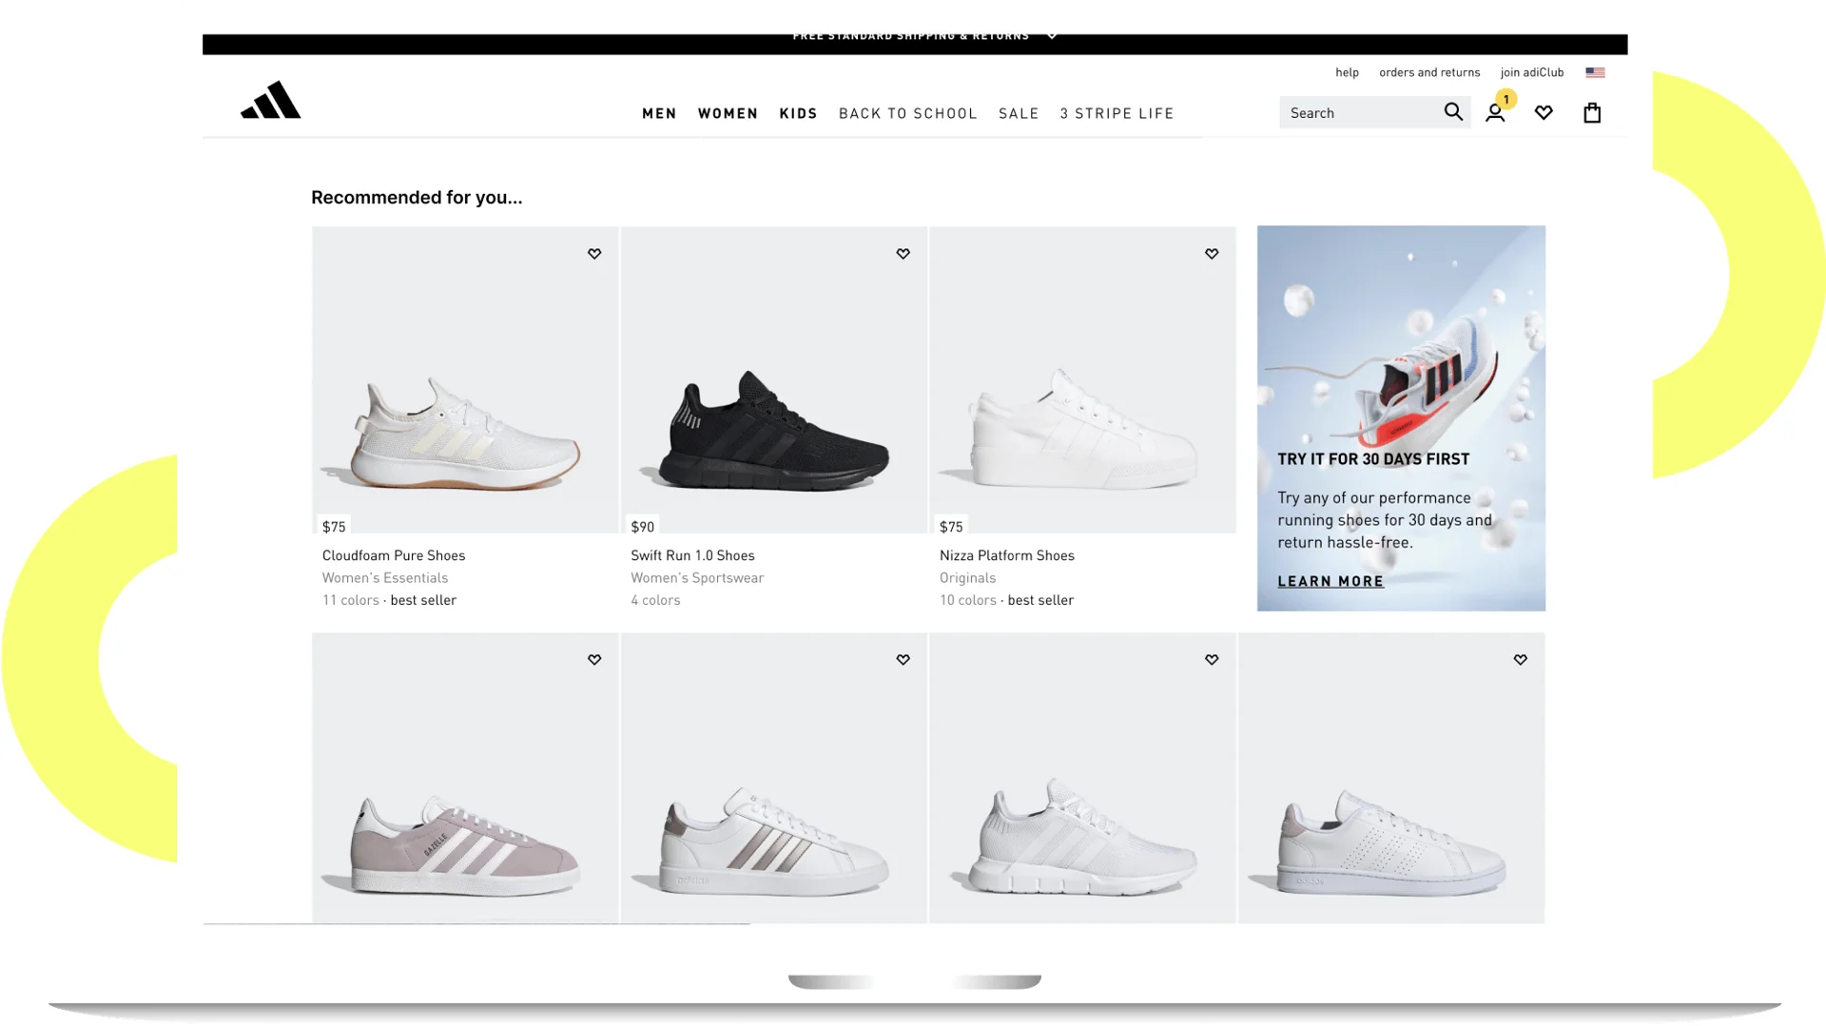
Task: Click the 4 colors label
Action: (x=655, y=600)
